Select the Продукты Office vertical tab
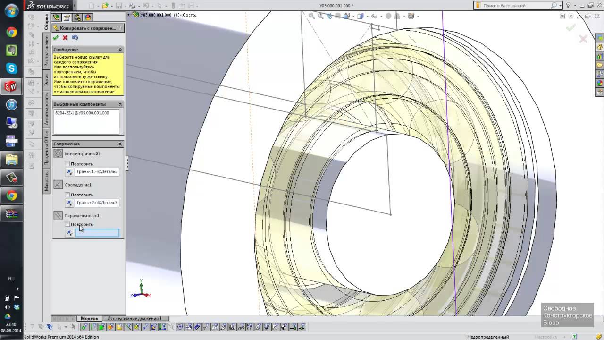604x340 pixels. tap(46, 147)
